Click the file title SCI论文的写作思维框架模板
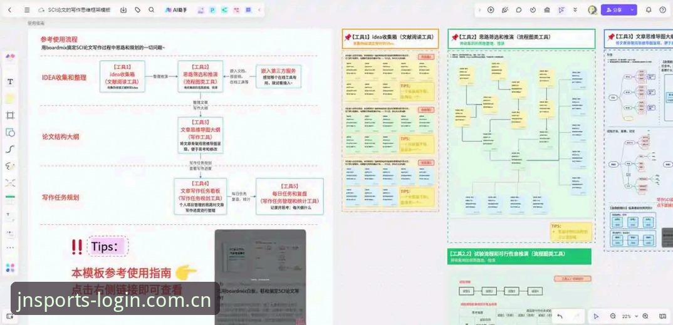 click(79, 10)
